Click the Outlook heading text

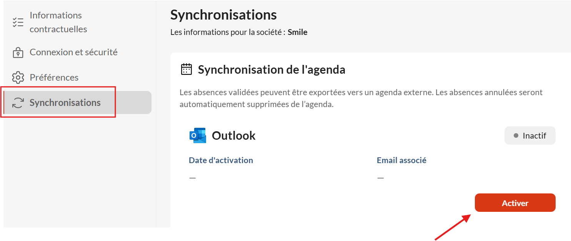point(234,135)
